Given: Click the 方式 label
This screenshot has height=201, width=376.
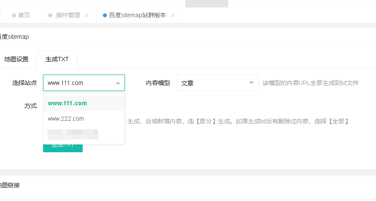Looking at the screenshot, I should [x=31, y=106].
